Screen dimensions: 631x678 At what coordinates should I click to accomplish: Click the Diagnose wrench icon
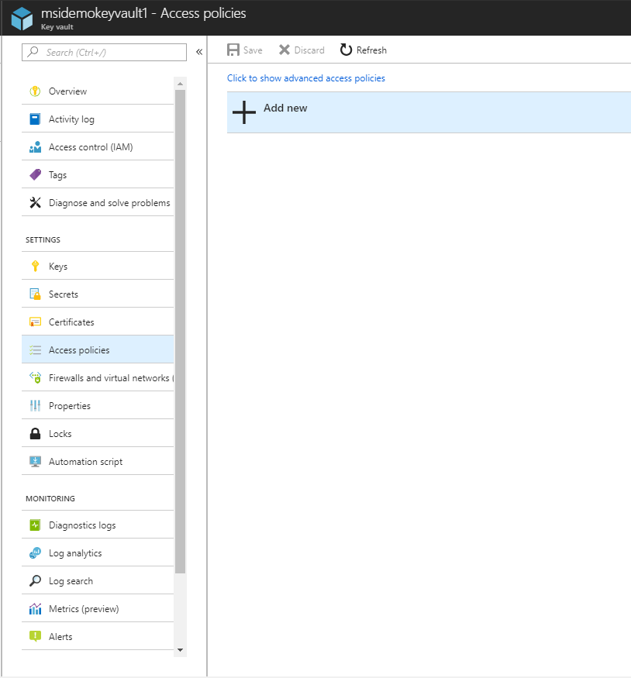pos(35,203)
